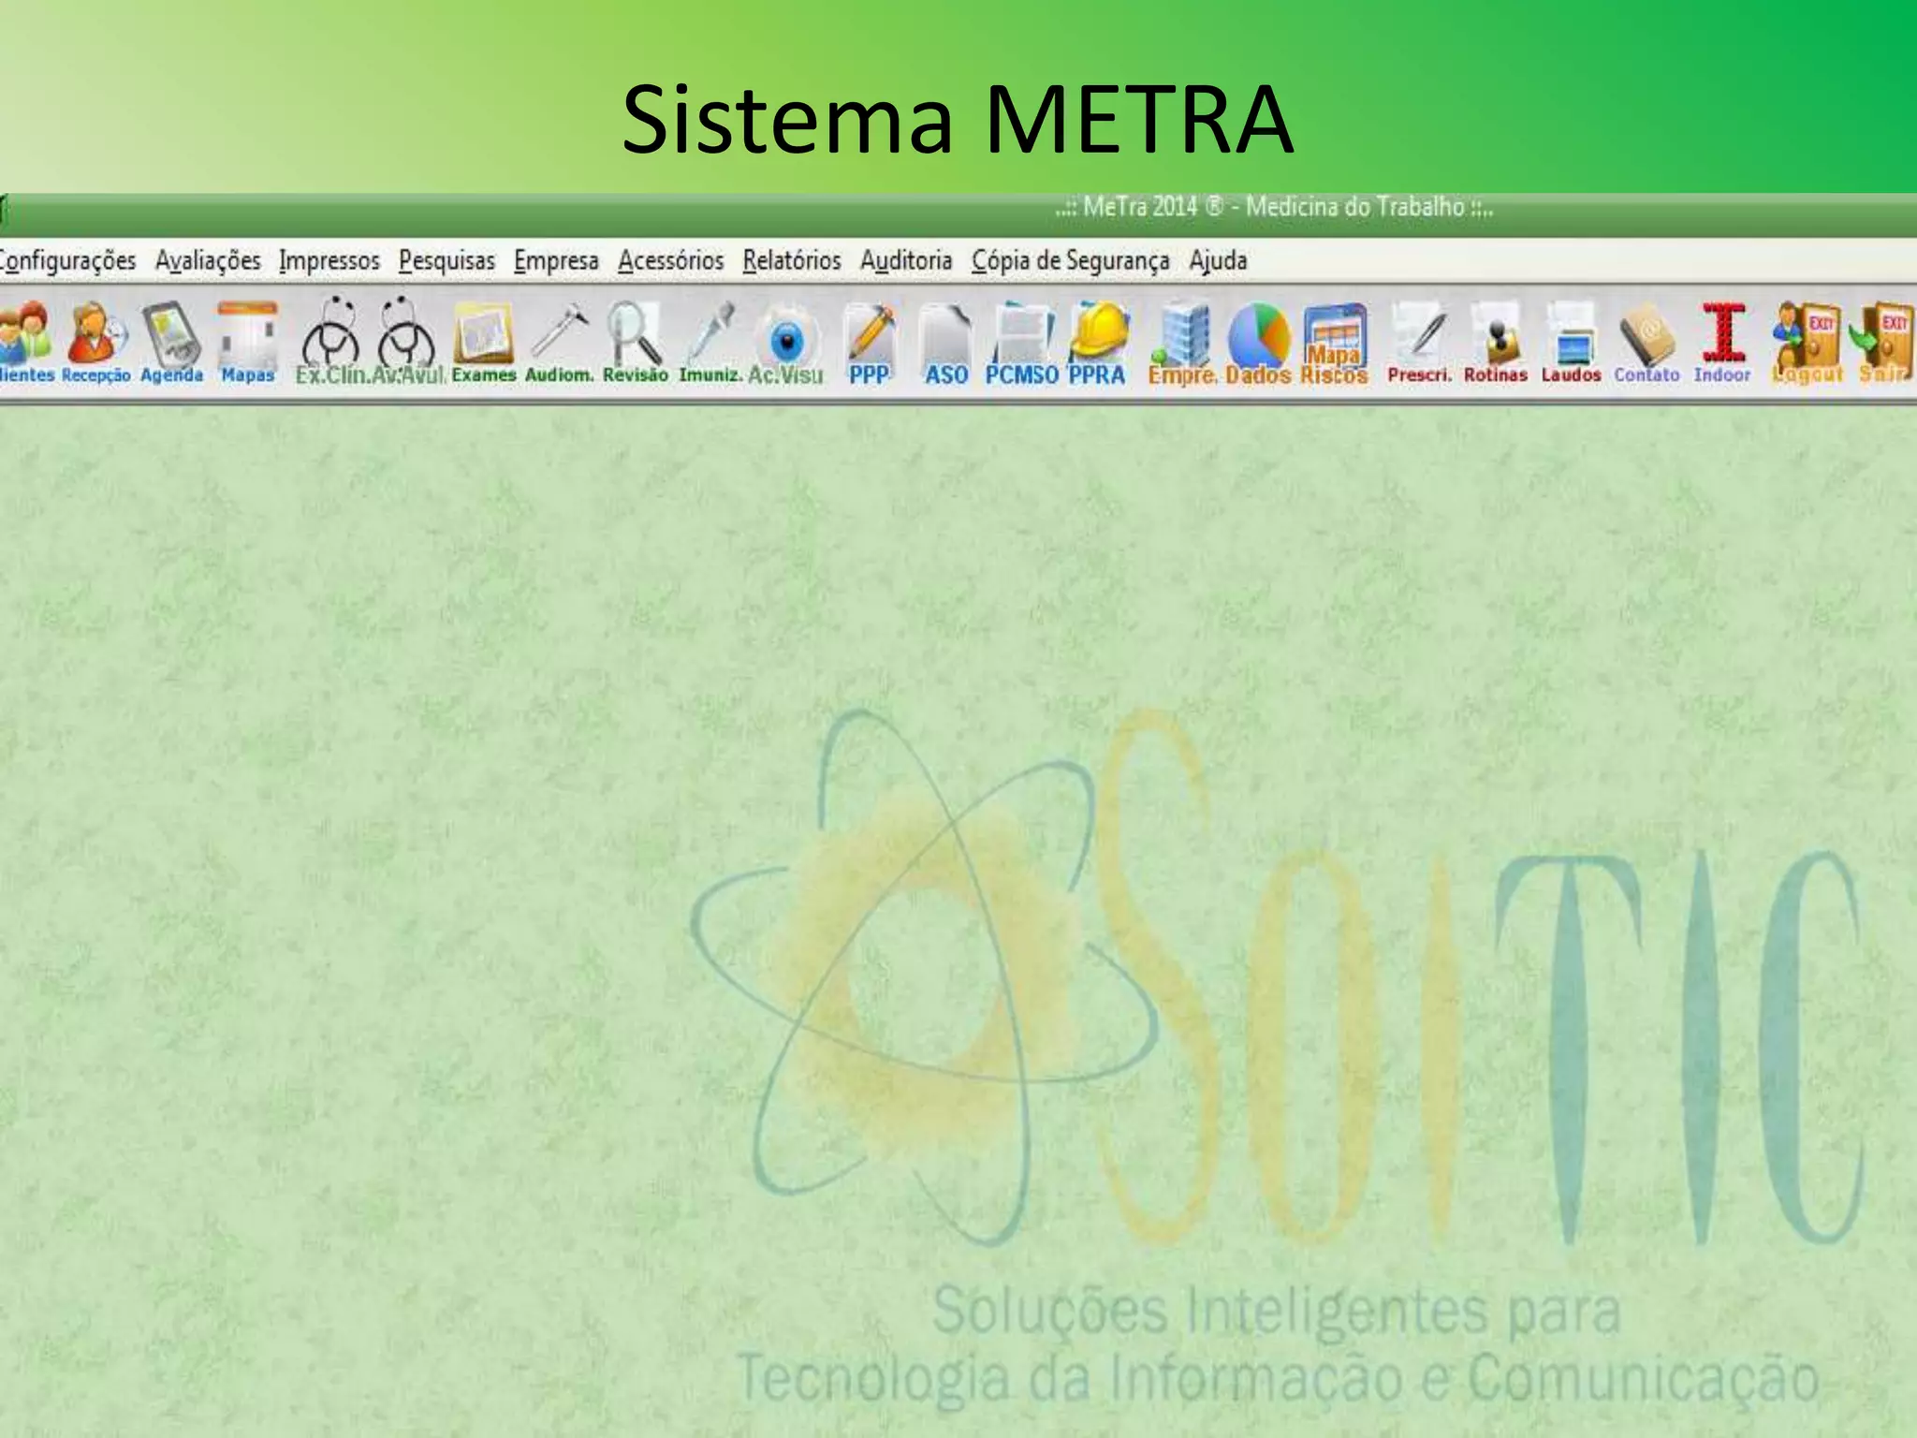Open the Exames folder icon

[x=484, y=341]
